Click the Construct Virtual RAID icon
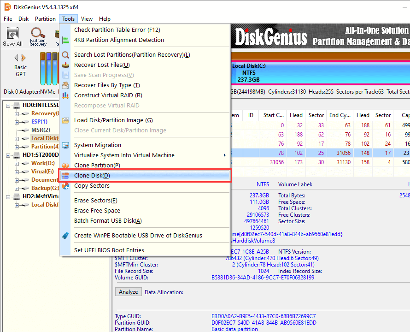The height and width of the screenshot is (332, 410). [x=65, y=95]
